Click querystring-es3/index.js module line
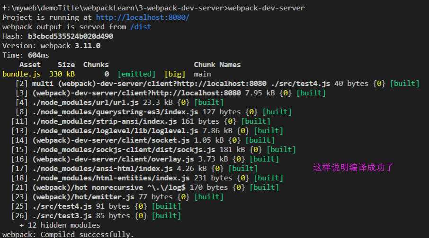Viewport: 429px width, 238px height. tap(153, 112)
